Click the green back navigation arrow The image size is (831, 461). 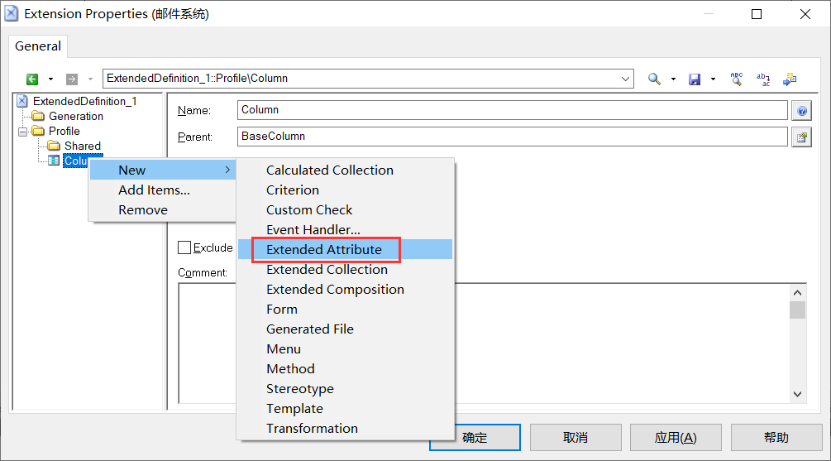click(32, 79)
